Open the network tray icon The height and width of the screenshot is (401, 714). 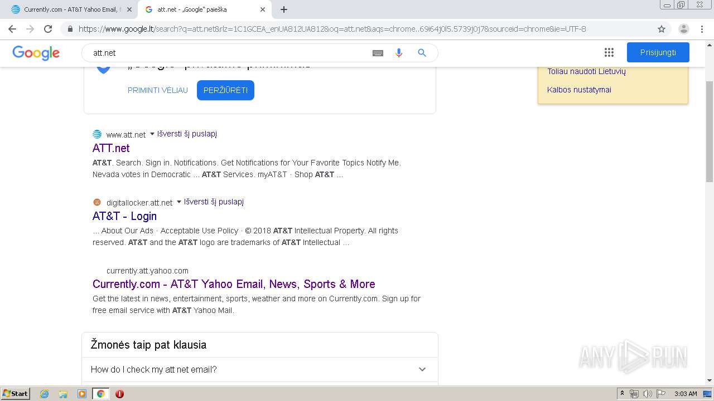[634, 394]
